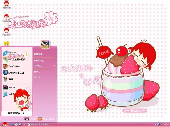Open 我的电脑 in Start menu right pane
Screen dimensions: 170x127
click(38, 54)
